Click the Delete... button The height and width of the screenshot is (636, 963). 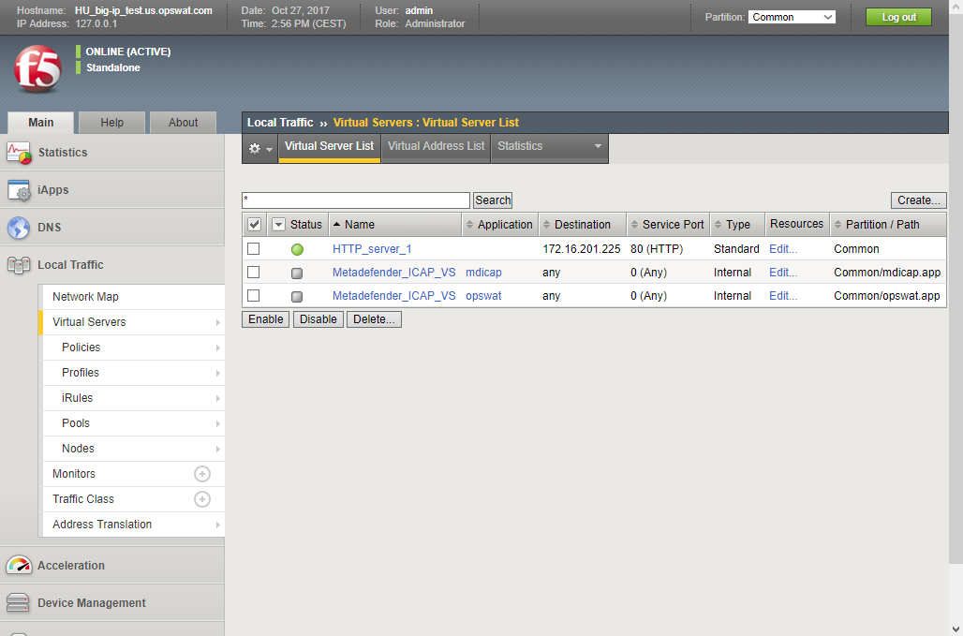374,319
